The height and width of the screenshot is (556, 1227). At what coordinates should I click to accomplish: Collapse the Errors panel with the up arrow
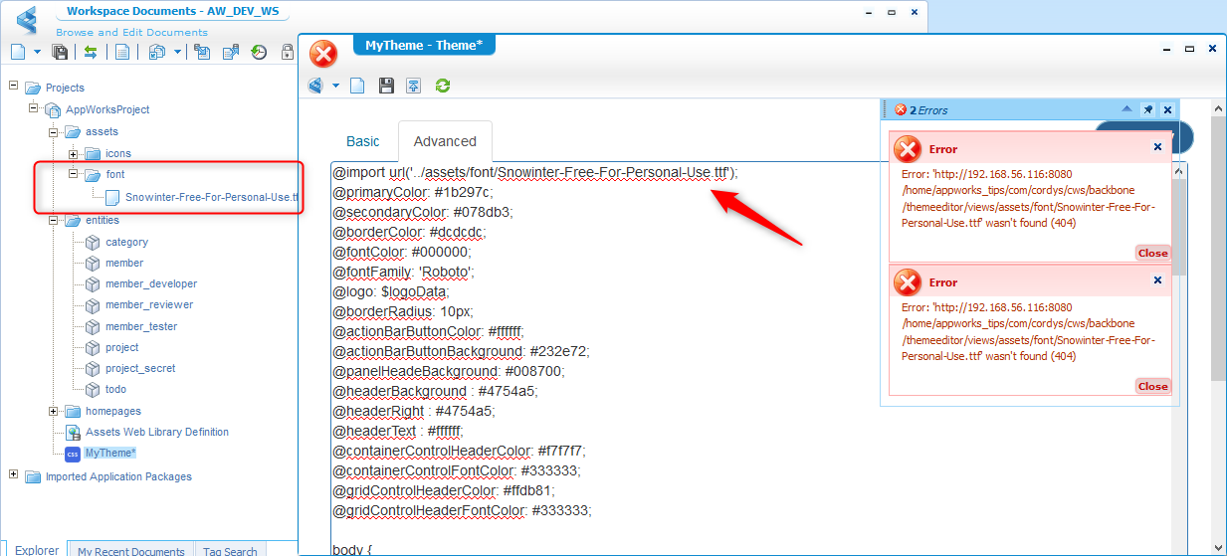coord(1126,109)
